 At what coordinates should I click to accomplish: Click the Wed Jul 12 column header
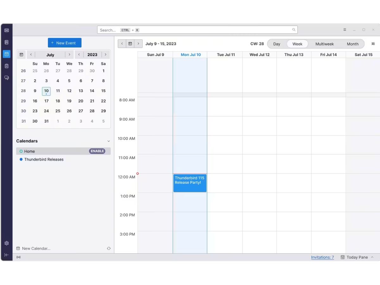[259, 55]
